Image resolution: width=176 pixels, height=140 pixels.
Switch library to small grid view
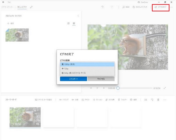(x=74, y=23)
